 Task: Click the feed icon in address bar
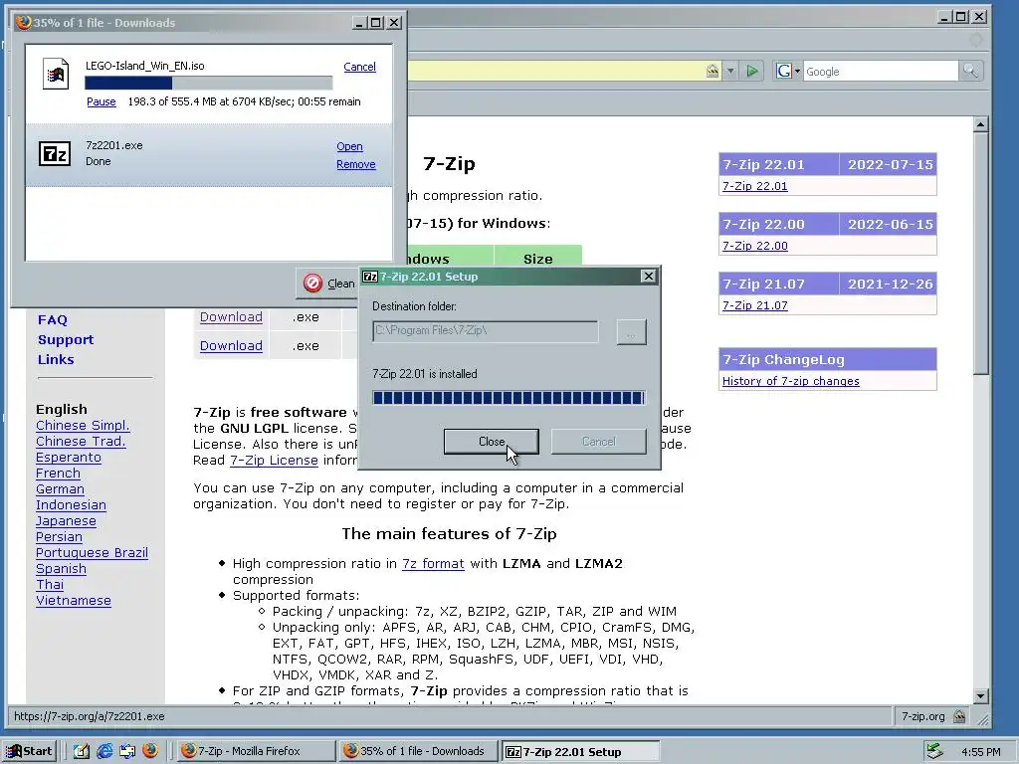(x=713, y=71)
